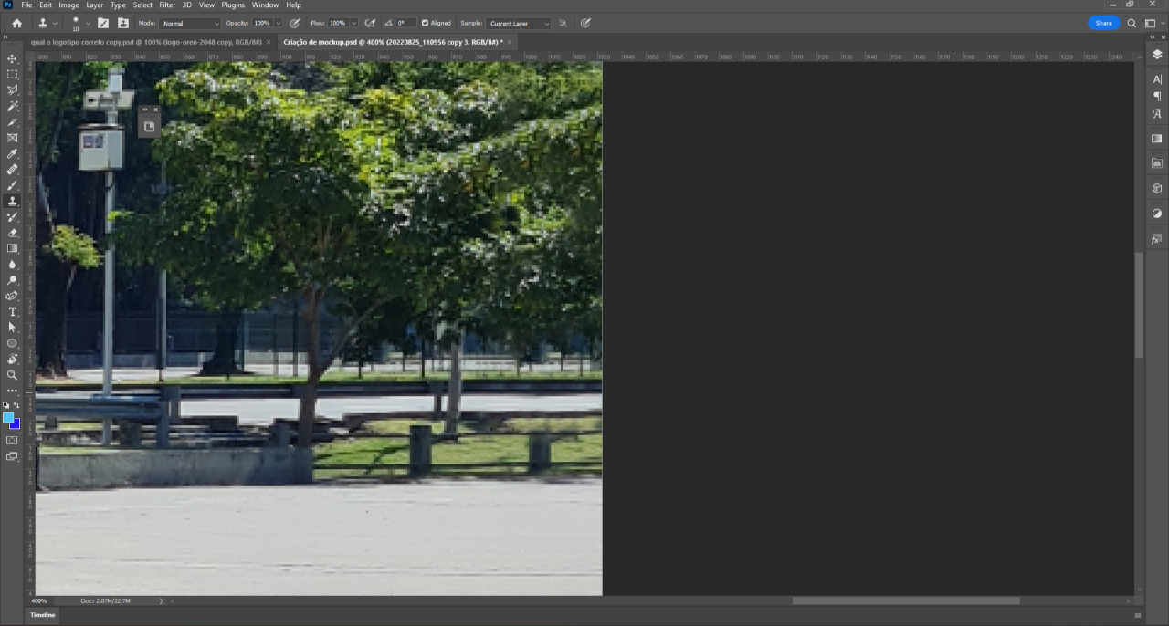Open the Paragraph panel icon
The width and height of the screenshot is (1169, 626).
click(1157, 97)
